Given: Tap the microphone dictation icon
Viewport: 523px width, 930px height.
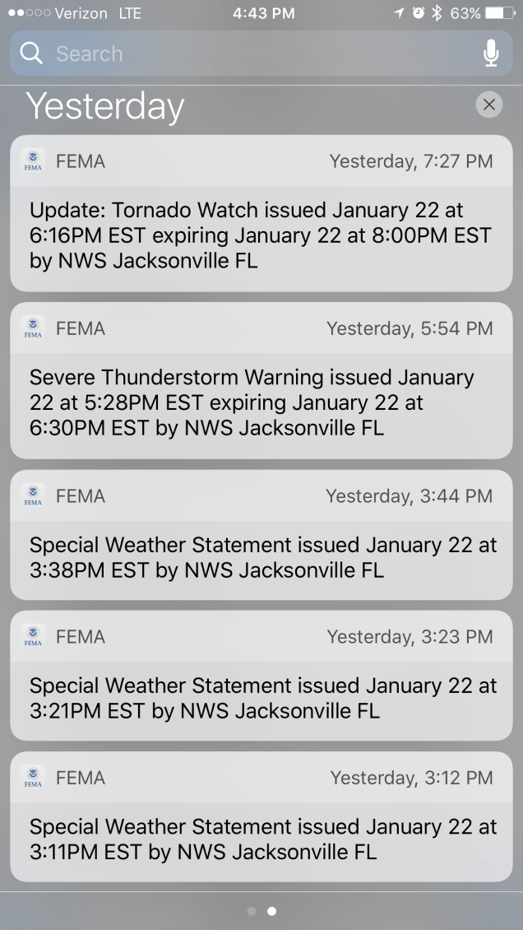Looking at the screenshot, I should coord(491,53).
